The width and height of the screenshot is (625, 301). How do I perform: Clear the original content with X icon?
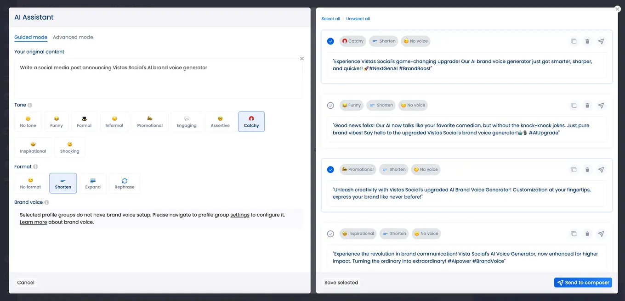pos(302,59)
